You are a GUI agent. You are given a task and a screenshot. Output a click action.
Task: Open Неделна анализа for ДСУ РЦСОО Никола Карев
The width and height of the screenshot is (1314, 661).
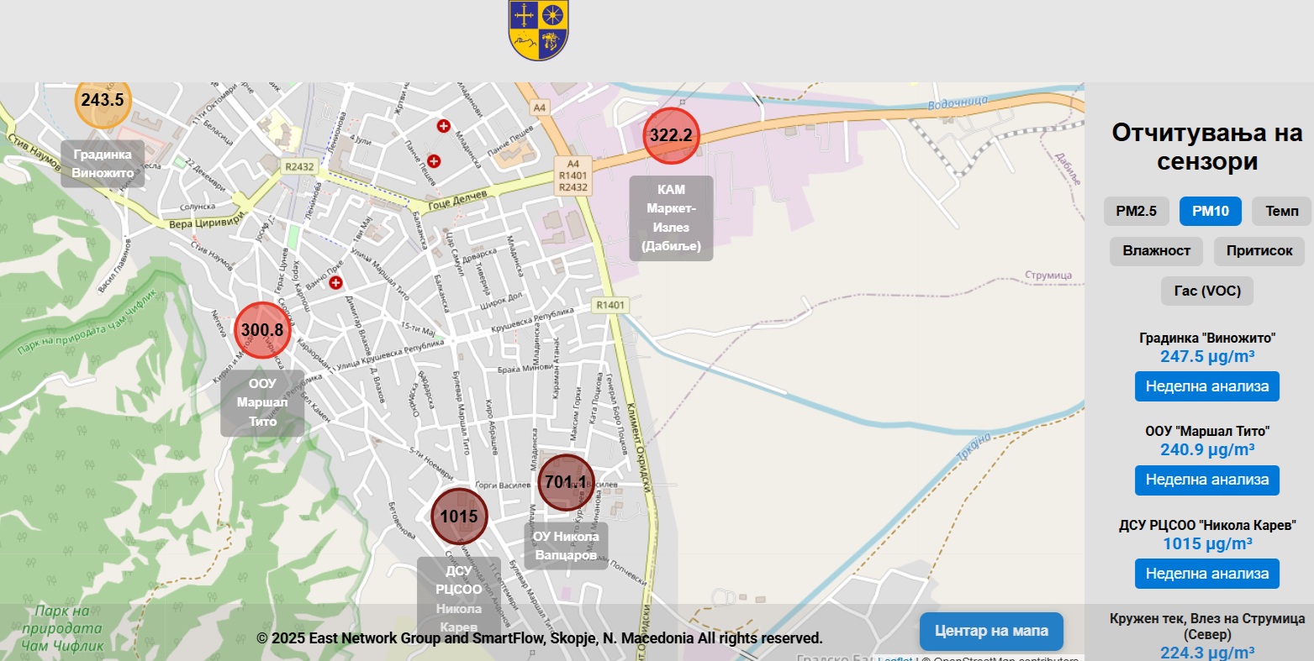click(x=1206, y=574)
